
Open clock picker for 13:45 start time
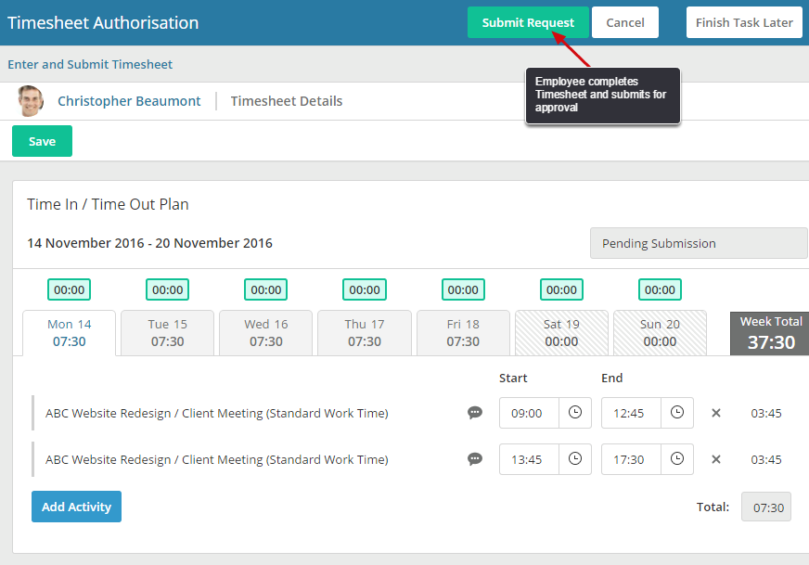pyautogui.click(x=575, y=459)
